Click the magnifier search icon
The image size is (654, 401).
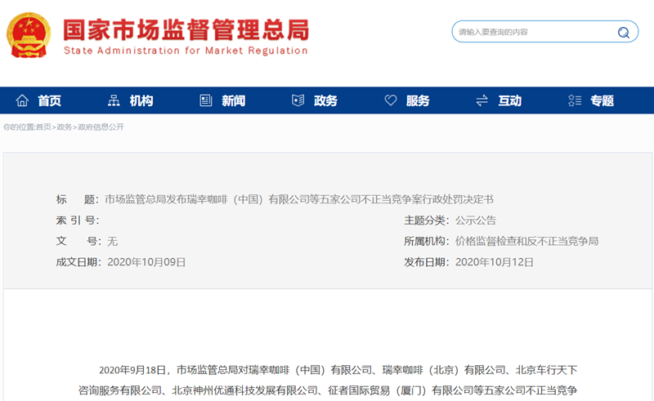[x=624, y=33]
